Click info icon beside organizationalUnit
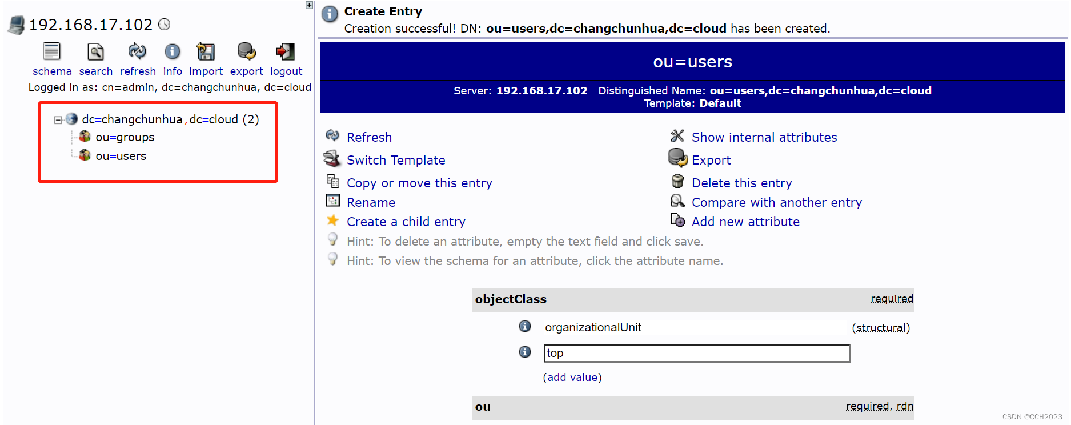 pyautogui.click(x=524, y=326)
